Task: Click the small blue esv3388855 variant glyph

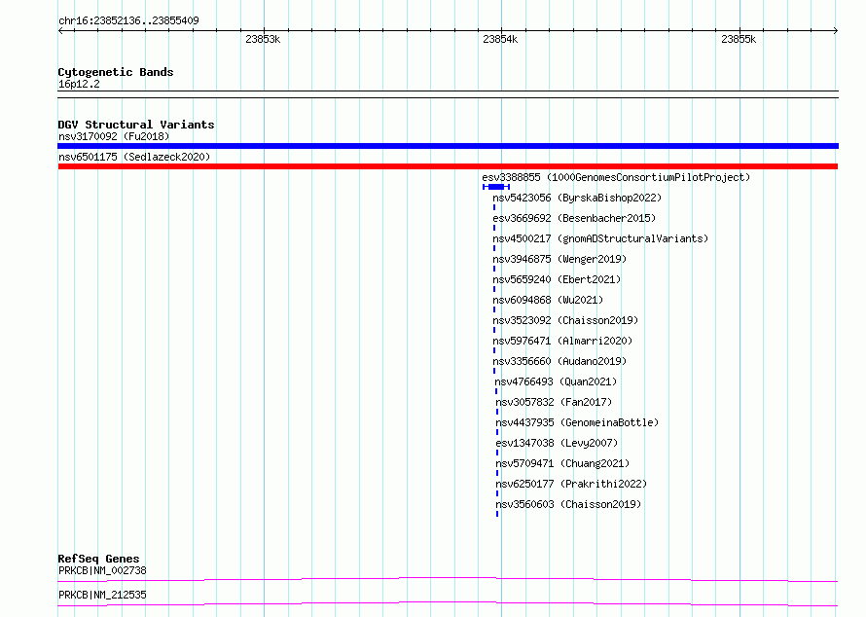Action: pyautogui.click(x=496, y=187)
